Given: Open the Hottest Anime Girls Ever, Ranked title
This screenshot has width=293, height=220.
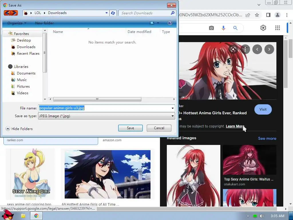Looking at the screenshot, I should [x=213, y=116].
